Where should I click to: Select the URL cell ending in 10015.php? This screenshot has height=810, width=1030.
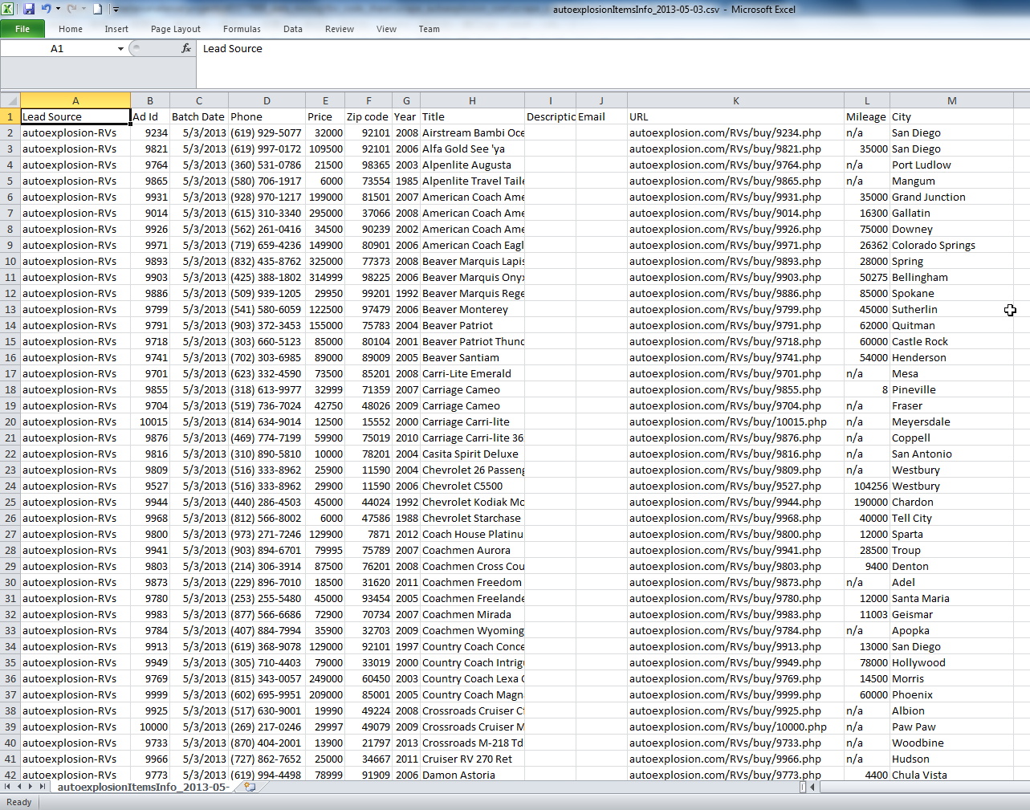pyautogui.click(x=735, y=421)
